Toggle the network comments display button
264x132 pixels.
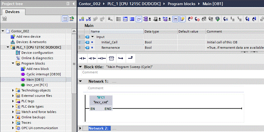[x=139, y=19]
